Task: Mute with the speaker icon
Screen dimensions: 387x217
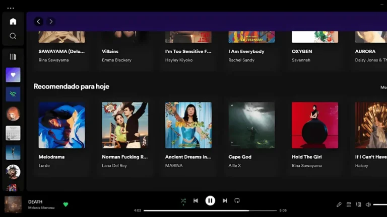Action: pyautogui.click(x=368, y=204)
